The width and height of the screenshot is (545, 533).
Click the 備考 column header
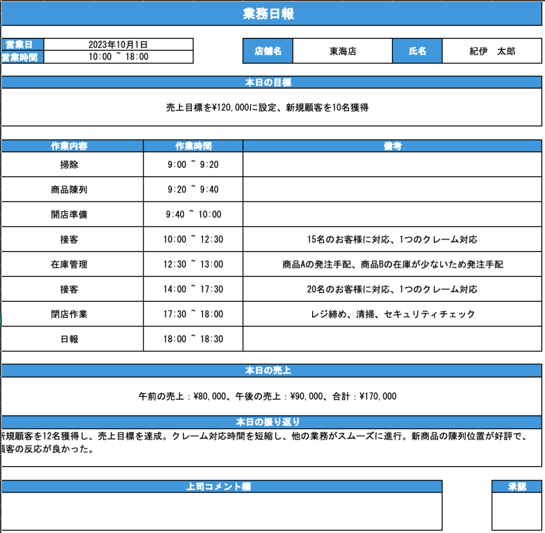(x=393, y=146)
